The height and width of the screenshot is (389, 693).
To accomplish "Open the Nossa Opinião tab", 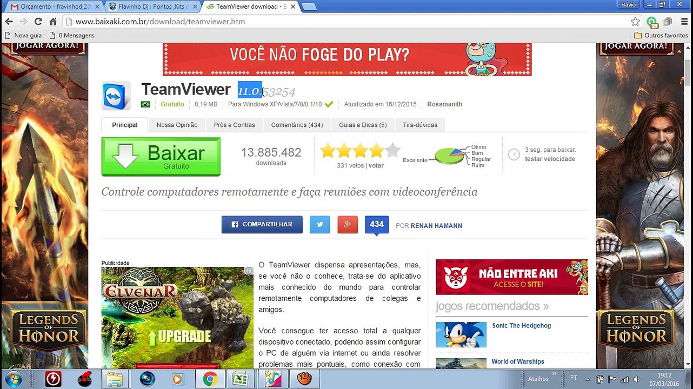I will [177, 125].
